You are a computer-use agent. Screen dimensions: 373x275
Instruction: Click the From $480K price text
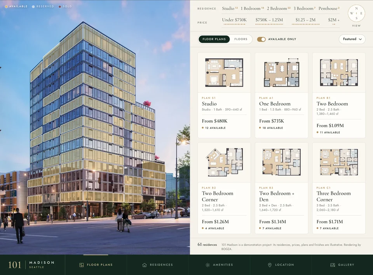click(214, 121)
